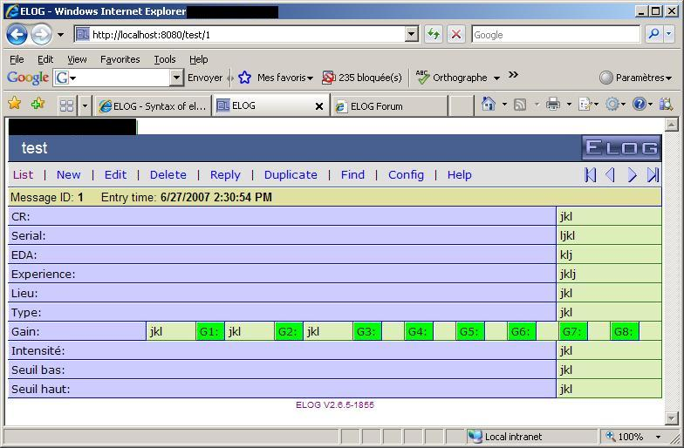This screenshot has height=448, width=684.
Task: Click the Print icon
Action: click(553, 105)
